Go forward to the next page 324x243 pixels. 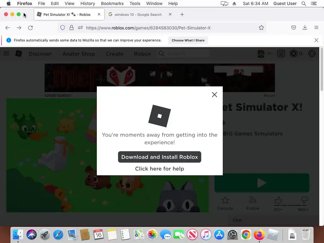pyautogui.click(x=19, y=28)
